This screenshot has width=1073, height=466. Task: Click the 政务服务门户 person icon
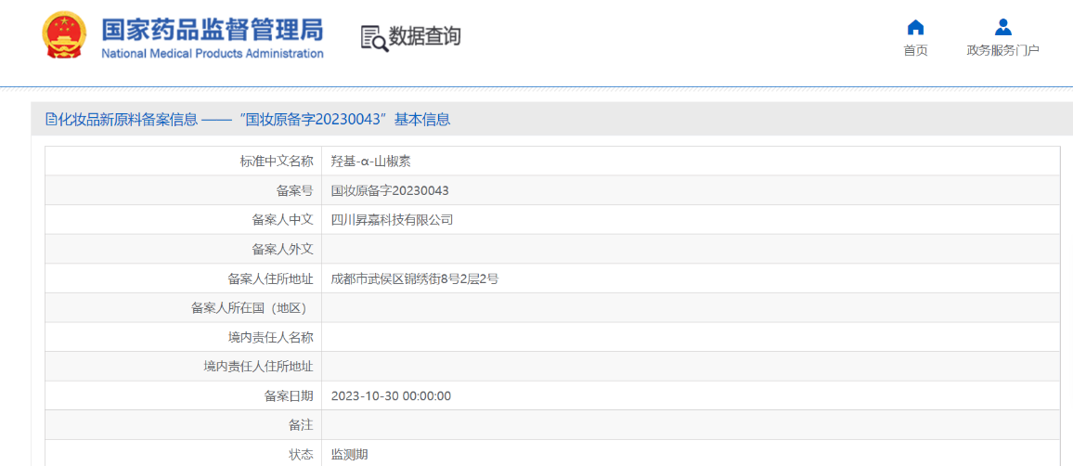click(1002, 27)
